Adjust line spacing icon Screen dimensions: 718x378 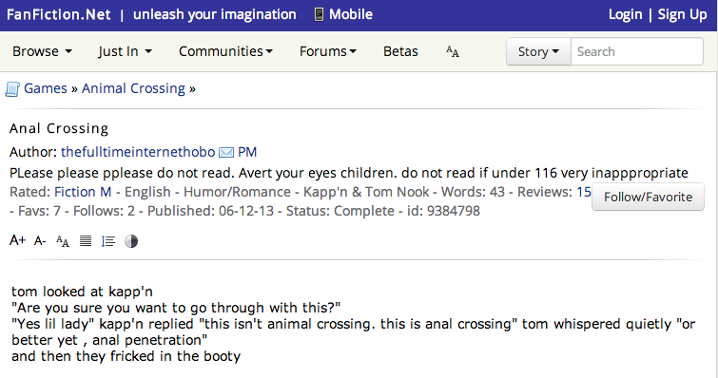pos(108,241)
